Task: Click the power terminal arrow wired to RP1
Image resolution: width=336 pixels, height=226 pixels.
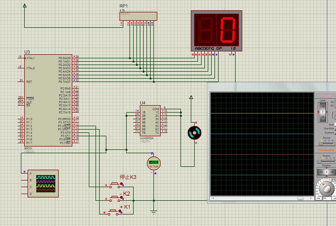Action: pos(24,5)
